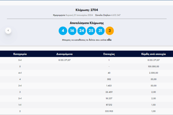Open the 'εδώ' online ticket link

tap(109, 40)
